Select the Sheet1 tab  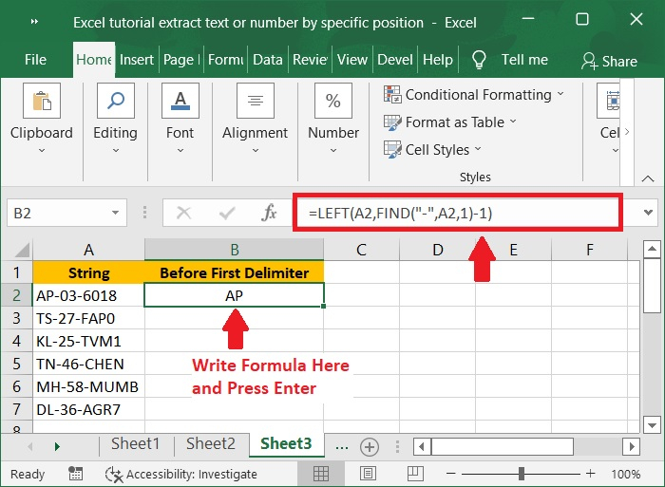(x=135, y=443)
